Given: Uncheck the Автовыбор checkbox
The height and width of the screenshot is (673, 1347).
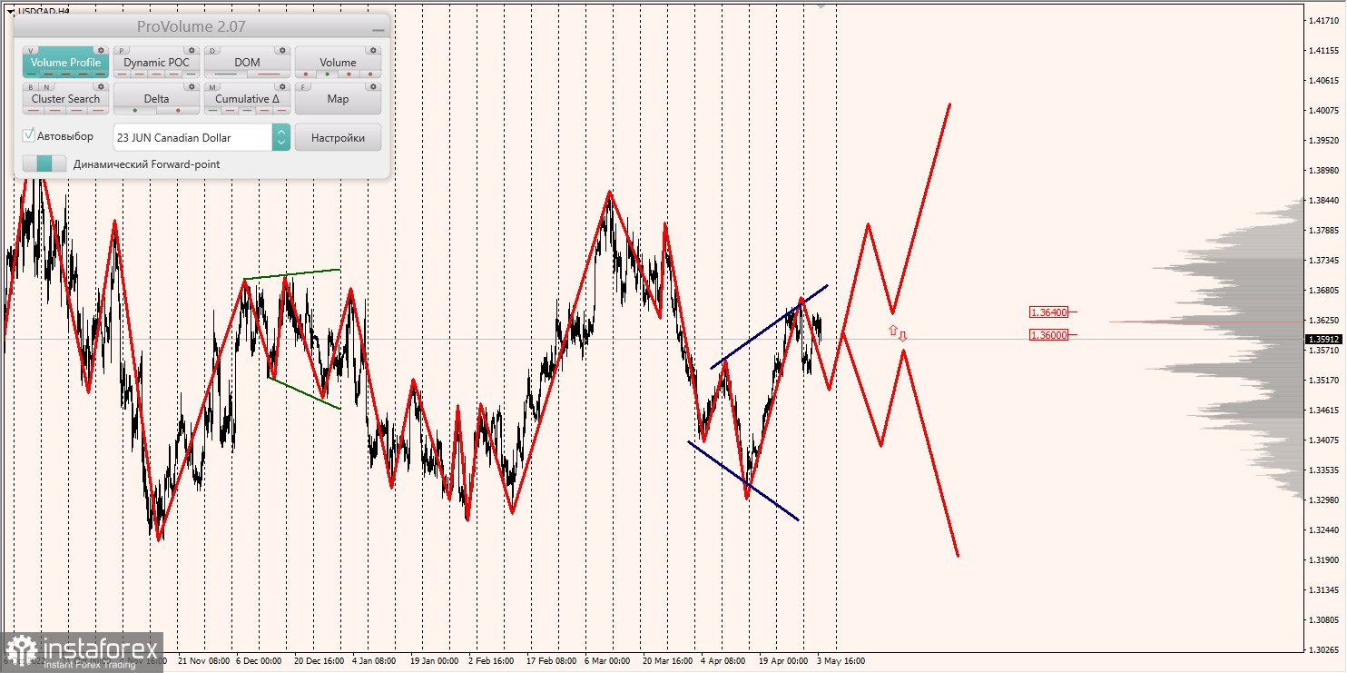Looking at the screenshot, I should click(x=29, y=135).
